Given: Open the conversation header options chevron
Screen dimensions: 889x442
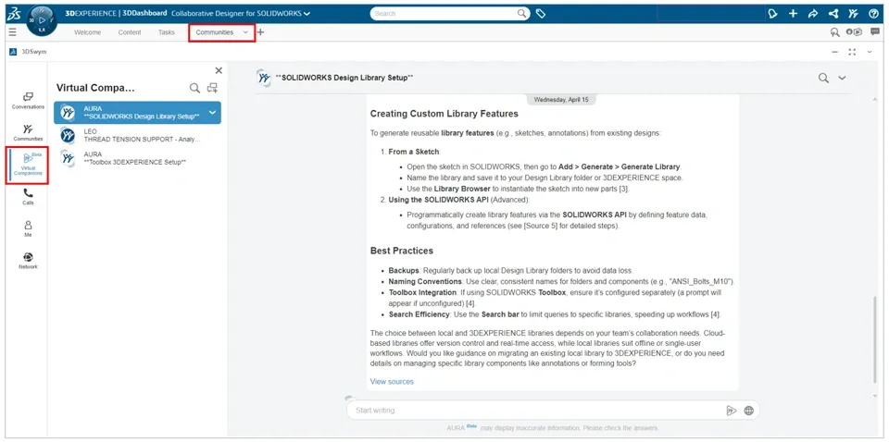Looking at the screenshot, I should click(842, 78).
